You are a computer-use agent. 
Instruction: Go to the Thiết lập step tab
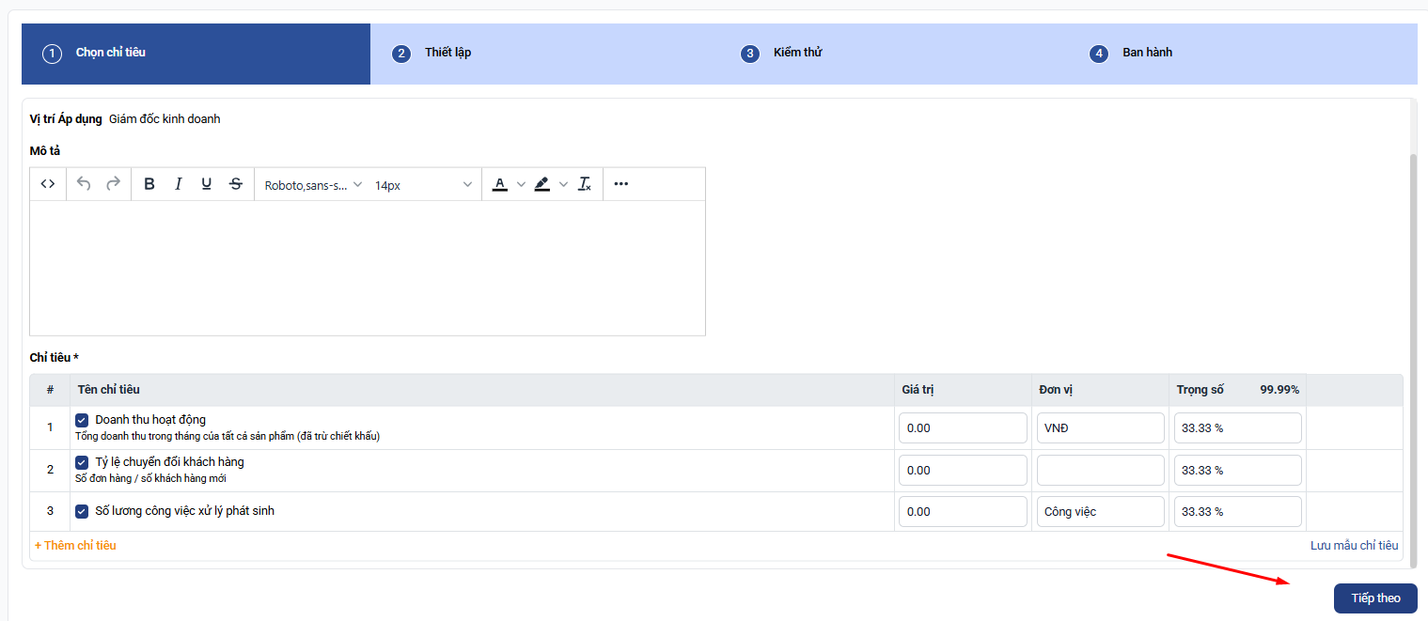click(x=447, y=53)
